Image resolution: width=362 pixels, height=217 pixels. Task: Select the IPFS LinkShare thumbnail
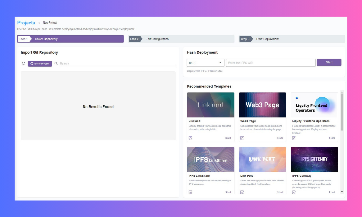pyautogui.click(x=211, y=159)
